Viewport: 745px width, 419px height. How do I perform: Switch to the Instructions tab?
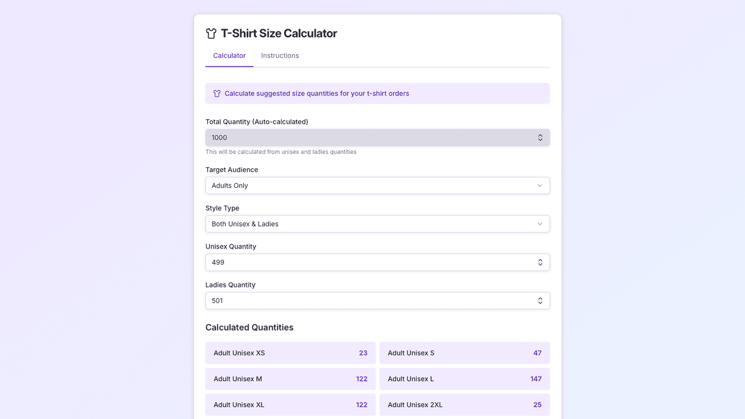tap(279, 55)
